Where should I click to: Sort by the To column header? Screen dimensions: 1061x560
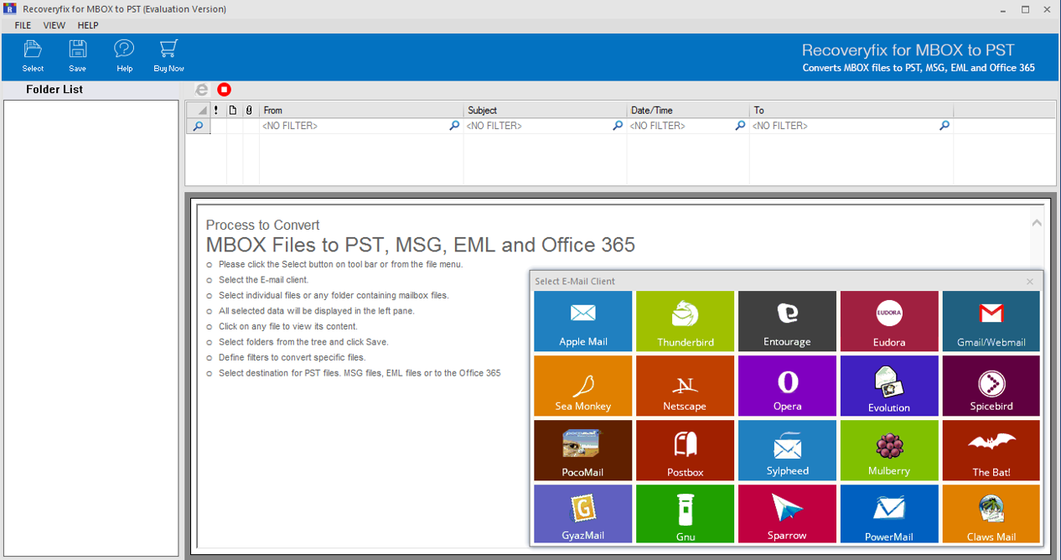click(851, 110)
